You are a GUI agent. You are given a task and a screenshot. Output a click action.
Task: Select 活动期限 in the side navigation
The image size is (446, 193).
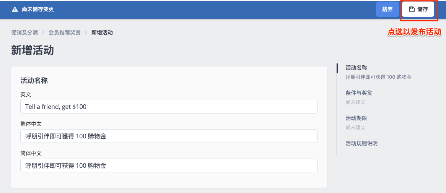pyautogui.click(x=356, y=118)
